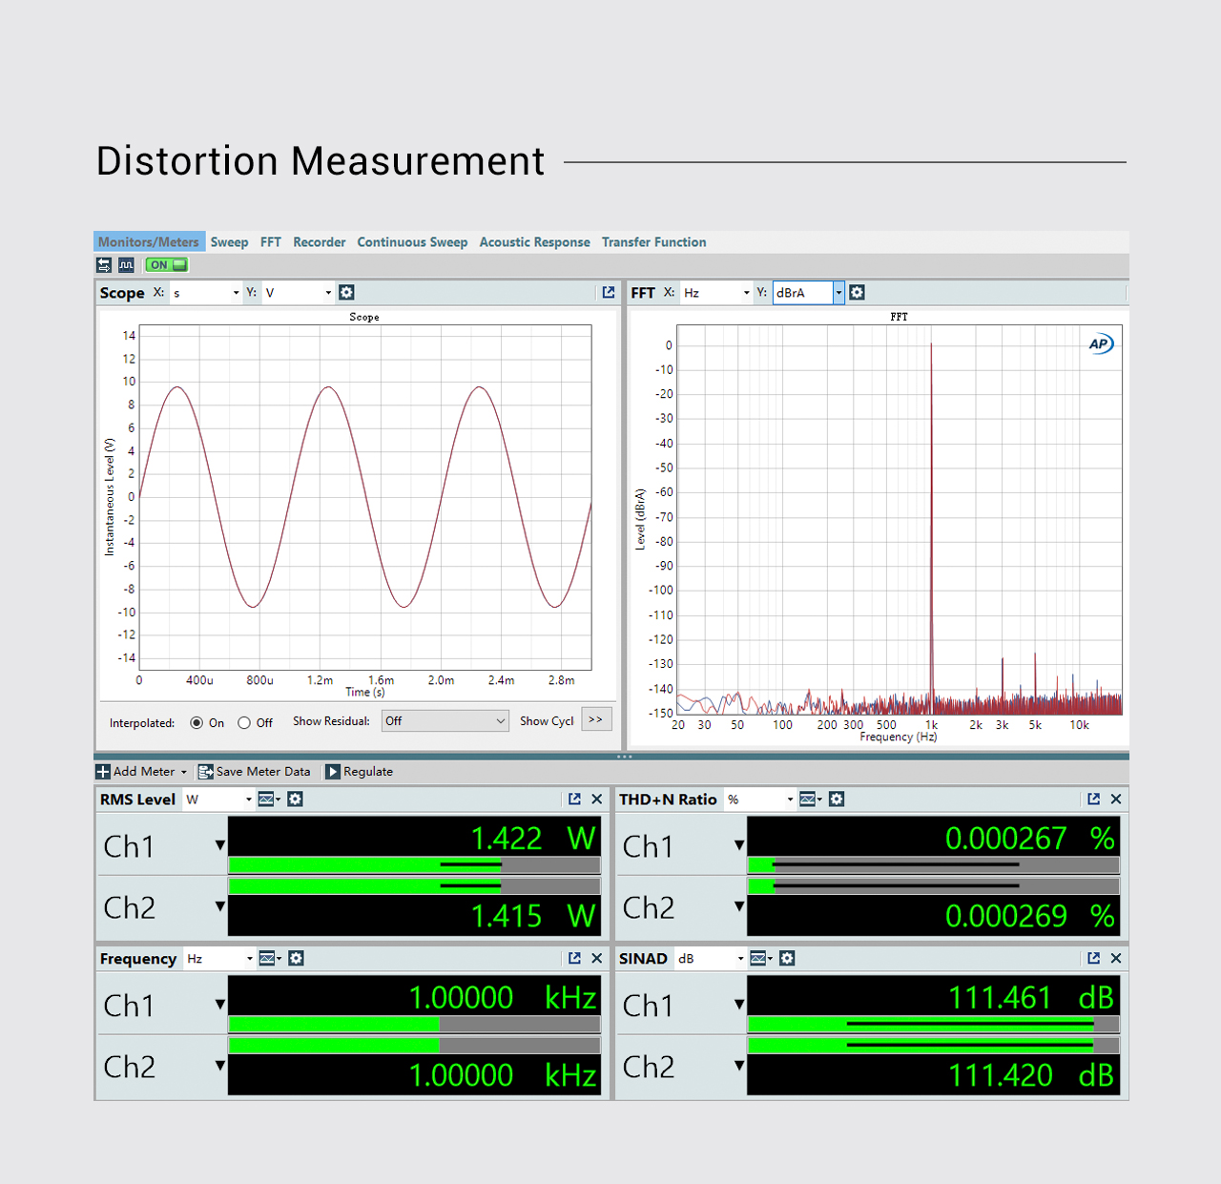Click the Add Meter button
1221x1184 pixels.
[141, 772]
